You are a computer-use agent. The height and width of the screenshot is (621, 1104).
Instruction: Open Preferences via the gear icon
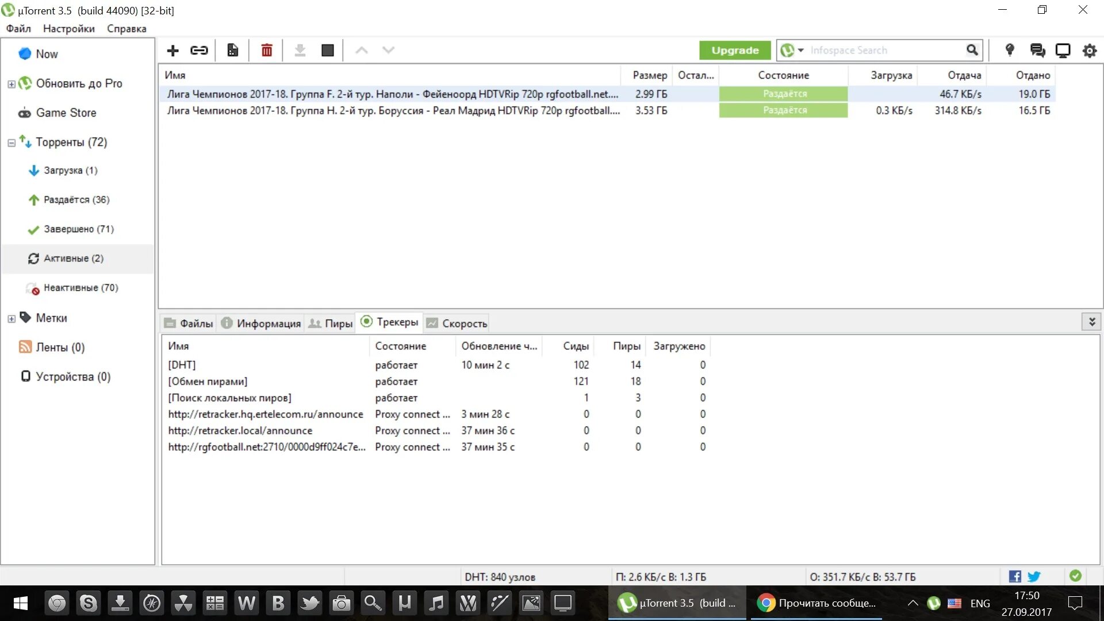pyautogui.click(x=1089, y=51)
